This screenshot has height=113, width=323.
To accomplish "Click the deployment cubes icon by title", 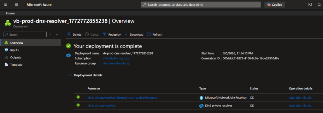I will (8, 23).
